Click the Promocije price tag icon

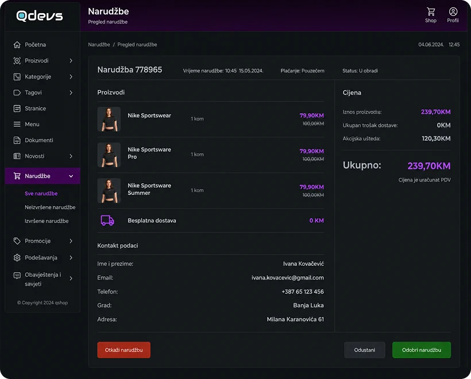(x=17, y=241)
